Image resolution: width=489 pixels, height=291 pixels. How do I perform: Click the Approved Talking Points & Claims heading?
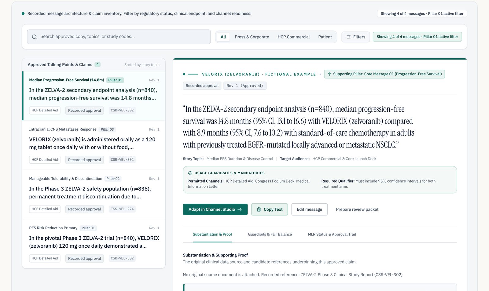[x=60, y=65]
